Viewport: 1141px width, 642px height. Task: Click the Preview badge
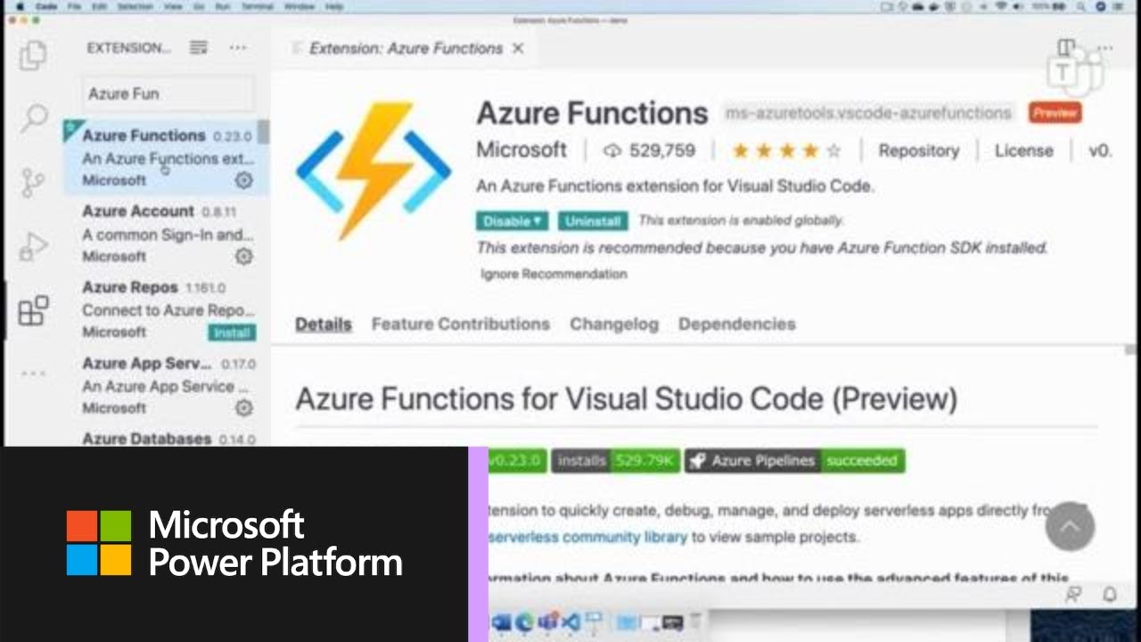pos(1055,113)
